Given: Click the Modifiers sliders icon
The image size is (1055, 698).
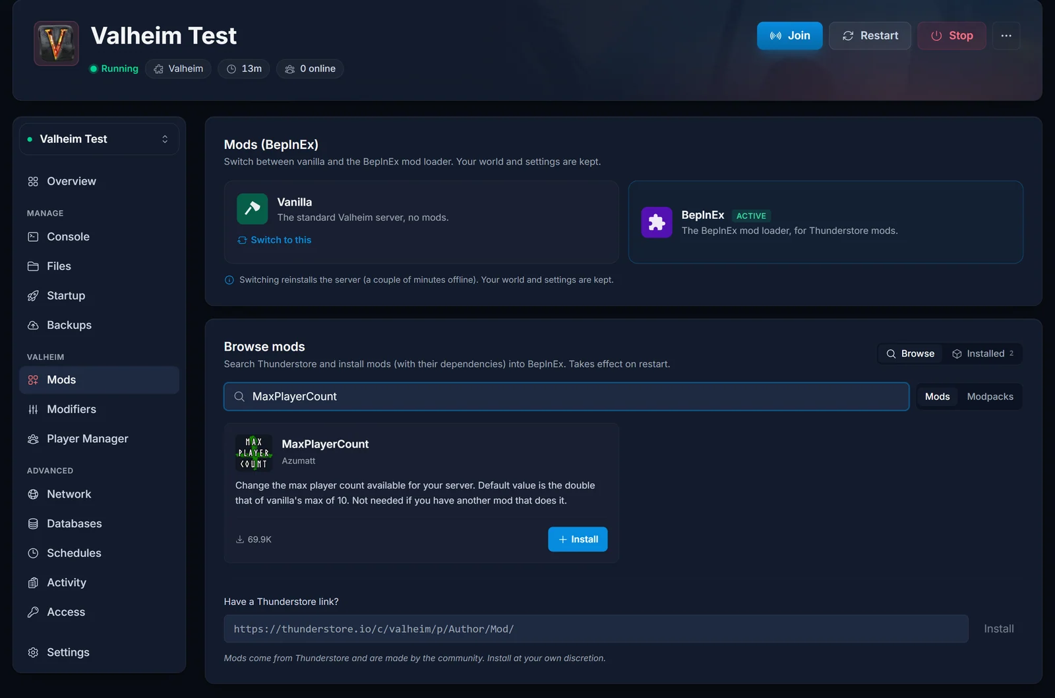Looking at the screenshot, I should pos(33,409).
